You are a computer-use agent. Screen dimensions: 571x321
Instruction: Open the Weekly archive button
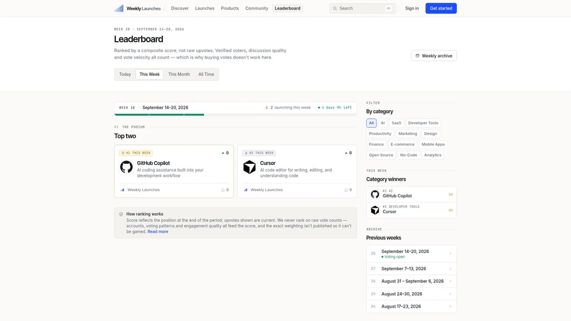(434, 56)
